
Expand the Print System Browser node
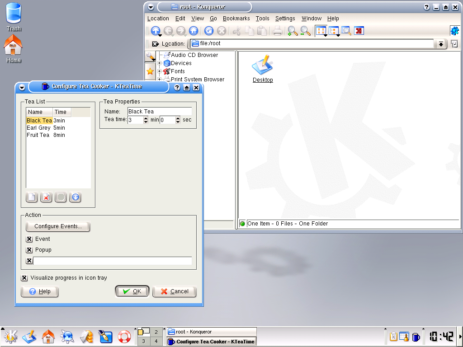tap(160, 80)
